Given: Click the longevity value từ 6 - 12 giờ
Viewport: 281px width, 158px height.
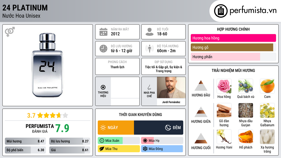Looking at the screenshot, I should pos(122,51).
